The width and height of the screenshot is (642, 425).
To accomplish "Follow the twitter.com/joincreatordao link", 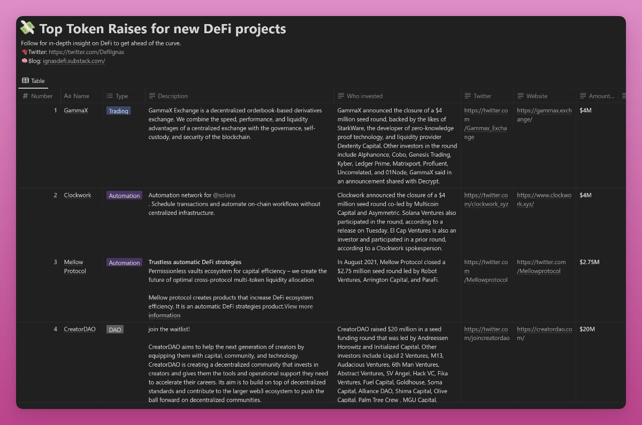I will point(486,334).
